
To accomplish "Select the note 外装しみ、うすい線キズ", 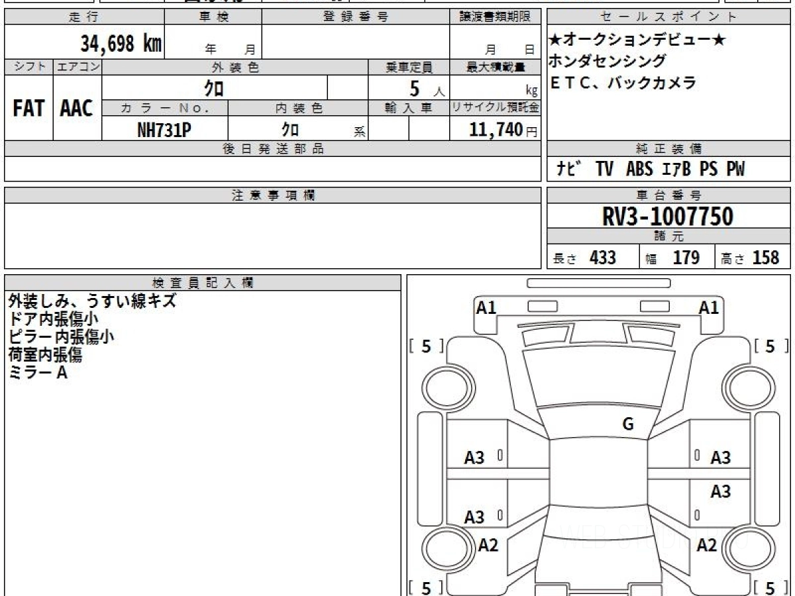I will 92,301.
